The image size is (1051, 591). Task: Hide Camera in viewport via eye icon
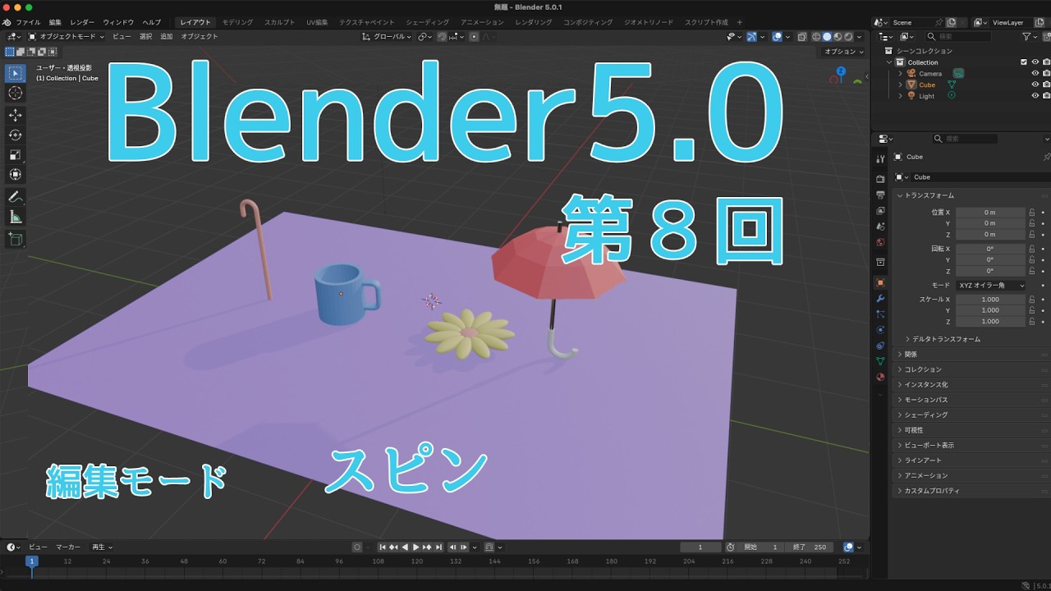point(1035,73)
